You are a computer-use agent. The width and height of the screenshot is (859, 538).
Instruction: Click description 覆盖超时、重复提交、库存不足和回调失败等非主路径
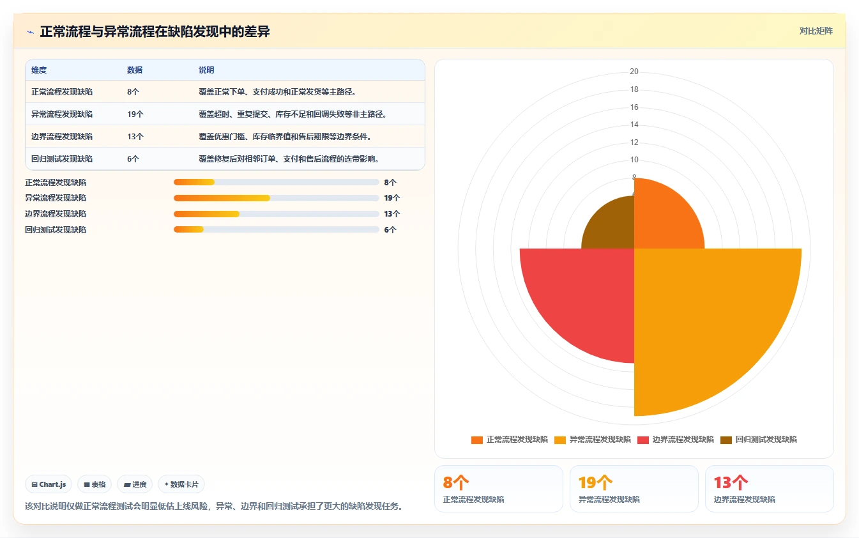pyautogui.click(x=293, y=114)
